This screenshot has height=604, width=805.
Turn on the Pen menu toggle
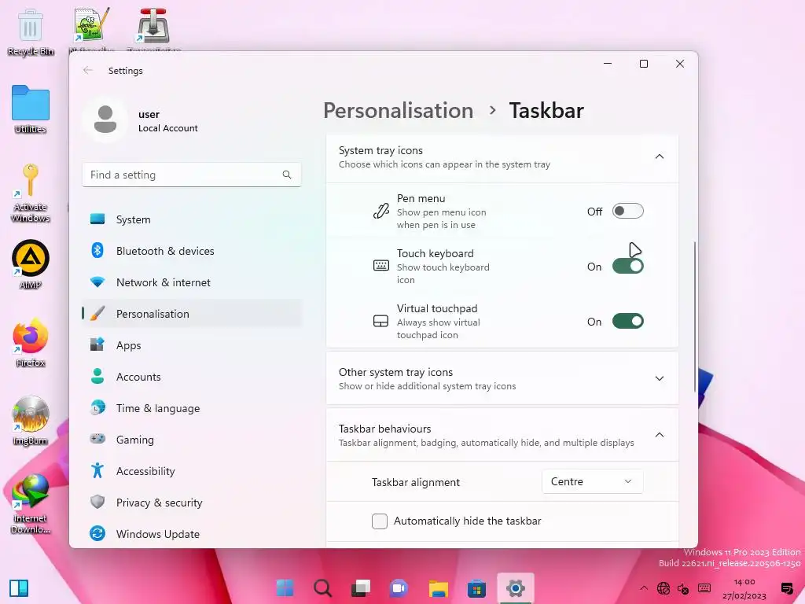click(x=627, y=211)
